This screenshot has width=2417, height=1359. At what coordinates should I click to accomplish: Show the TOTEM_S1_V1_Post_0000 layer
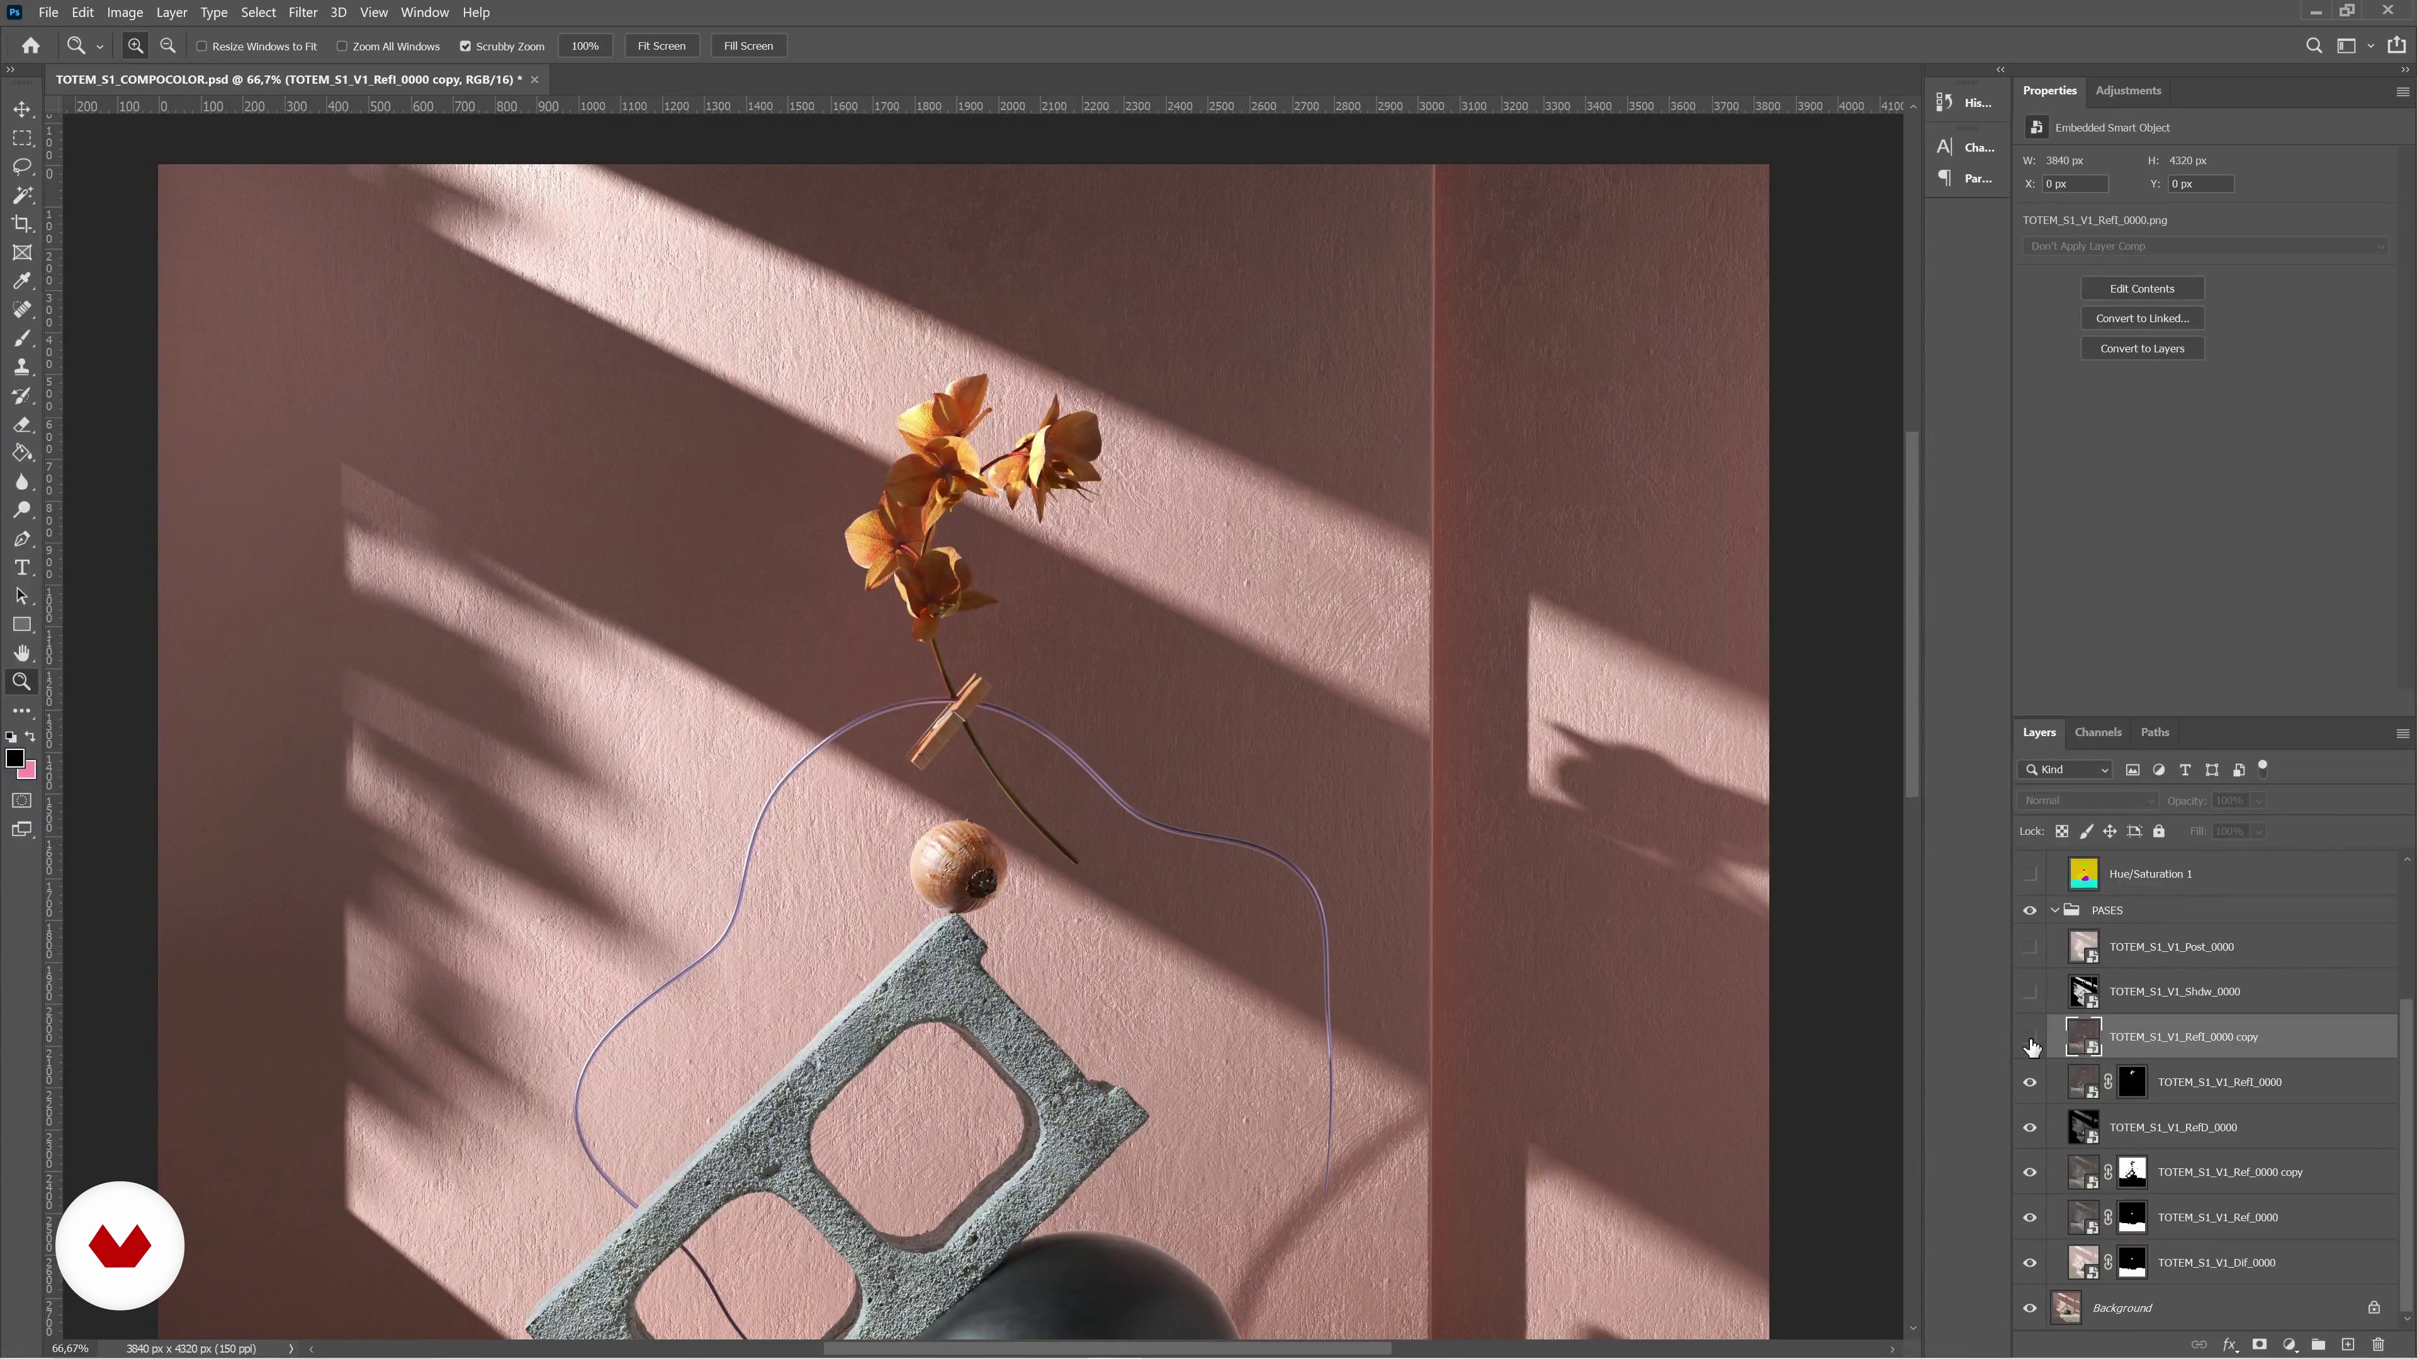pos(2031,948)
